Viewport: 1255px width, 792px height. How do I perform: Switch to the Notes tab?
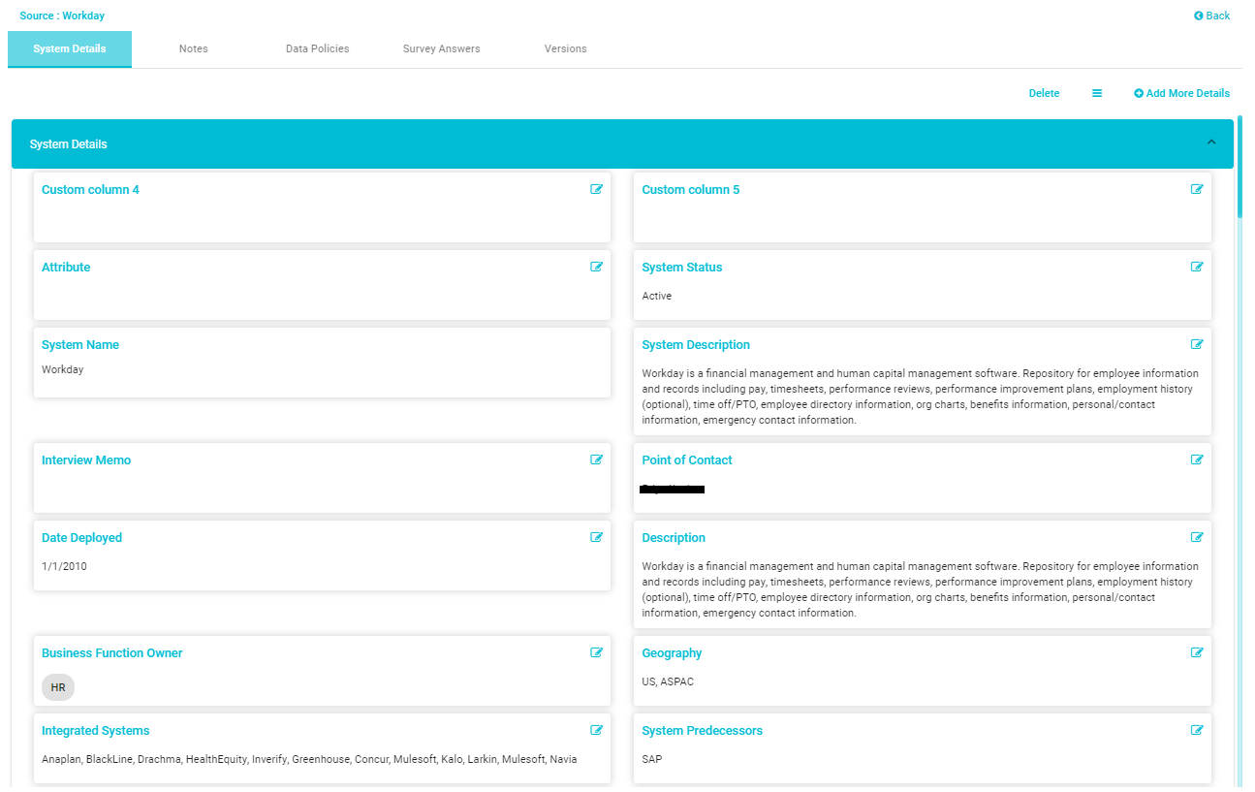pos(194,48)
